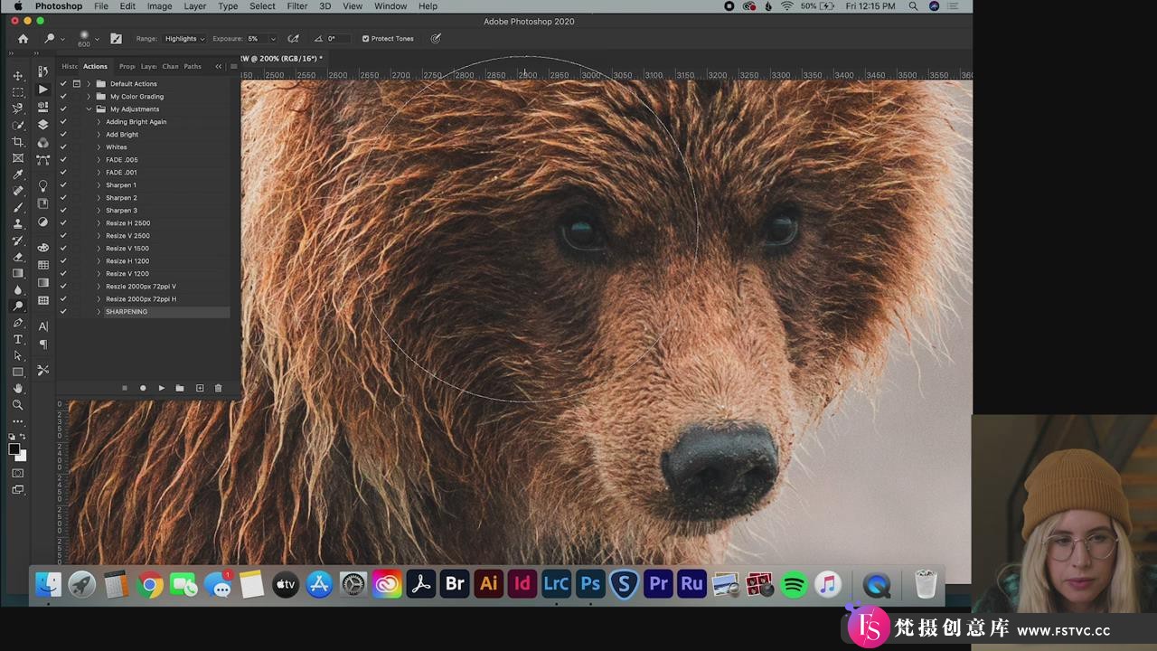The height and width of the screenshot is (651, 1157).
Task: Select the Horizontal Type tool
Action: pos(17,339)
